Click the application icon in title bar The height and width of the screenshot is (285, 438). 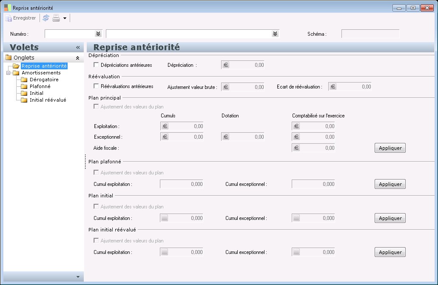click(8, 8)
